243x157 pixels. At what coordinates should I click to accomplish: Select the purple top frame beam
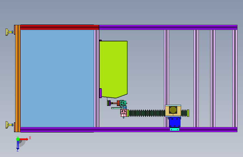168,27
